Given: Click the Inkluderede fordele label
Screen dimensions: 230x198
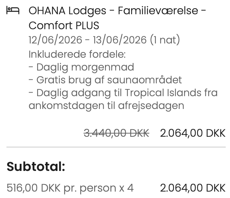Looking at the screenshot, I should coord(77,54).
